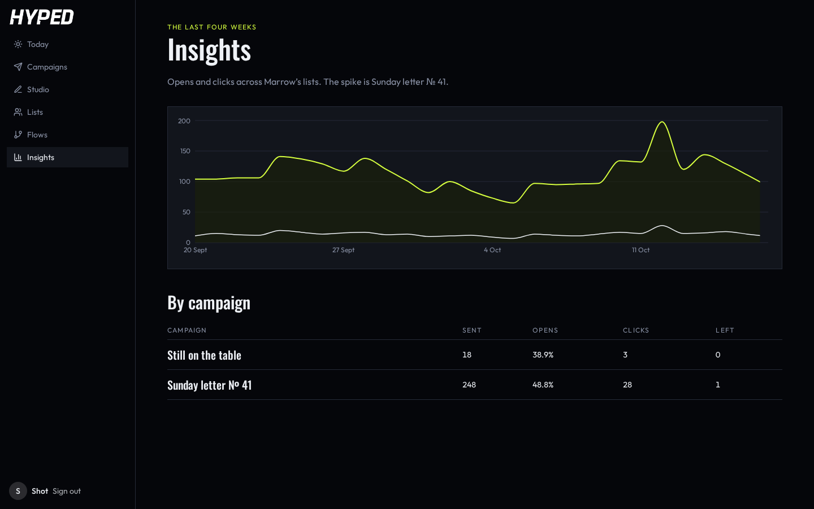Click the 38.9% opens value
Screen dimensions: 814x509
click(x=543, y=355)
